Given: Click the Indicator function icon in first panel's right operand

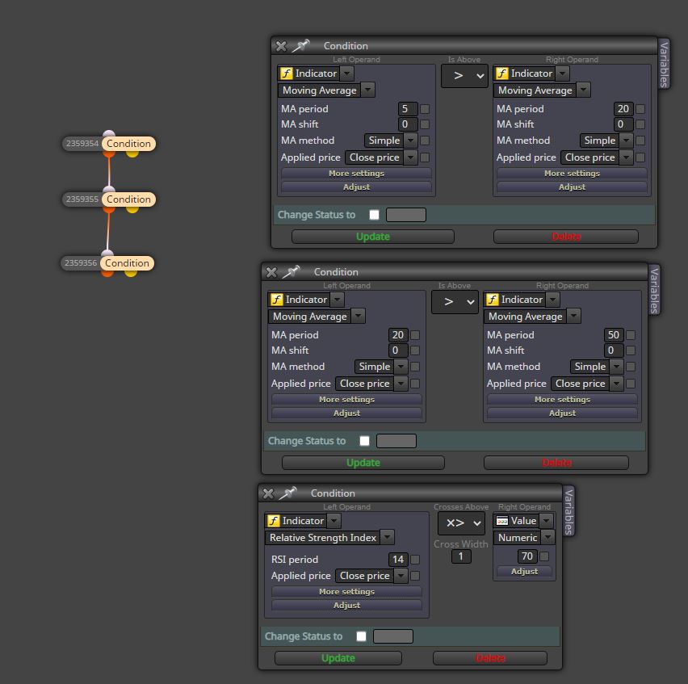Looking at the screenshot, I should coord(502,73).
